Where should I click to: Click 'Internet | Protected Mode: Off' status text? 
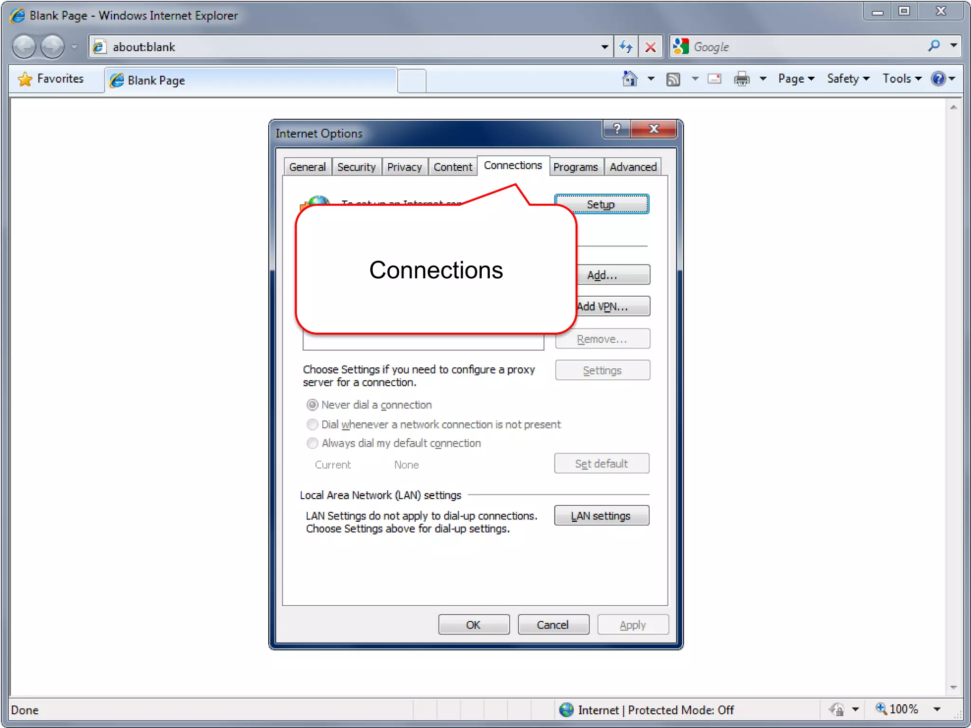(656, 710)
